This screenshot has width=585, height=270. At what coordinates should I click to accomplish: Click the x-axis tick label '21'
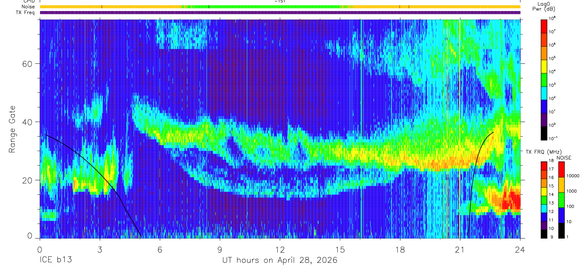pos(460,249)
